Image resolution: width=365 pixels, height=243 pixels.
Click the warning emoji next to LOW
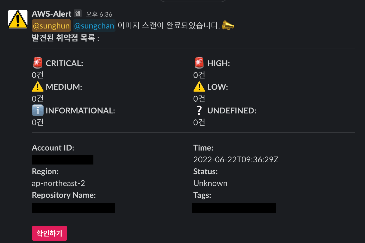[x=199, y=87]
